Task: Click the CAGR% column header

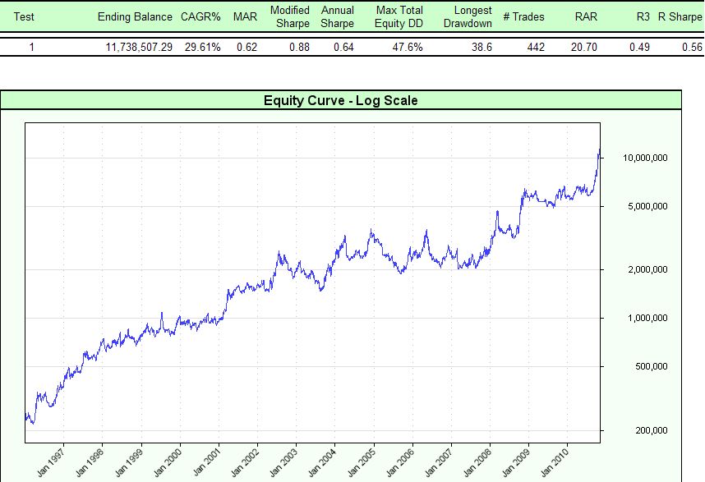Action: [x=200, y=16]
